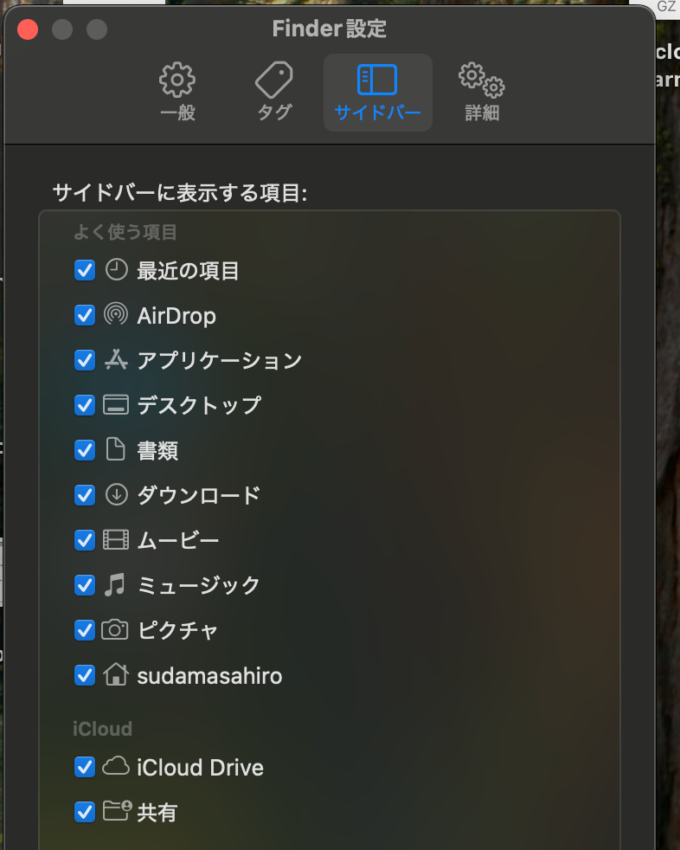Viewport: 680px width, 850px height.
Task: Click the ミュージック label
Action: point(199,585)
